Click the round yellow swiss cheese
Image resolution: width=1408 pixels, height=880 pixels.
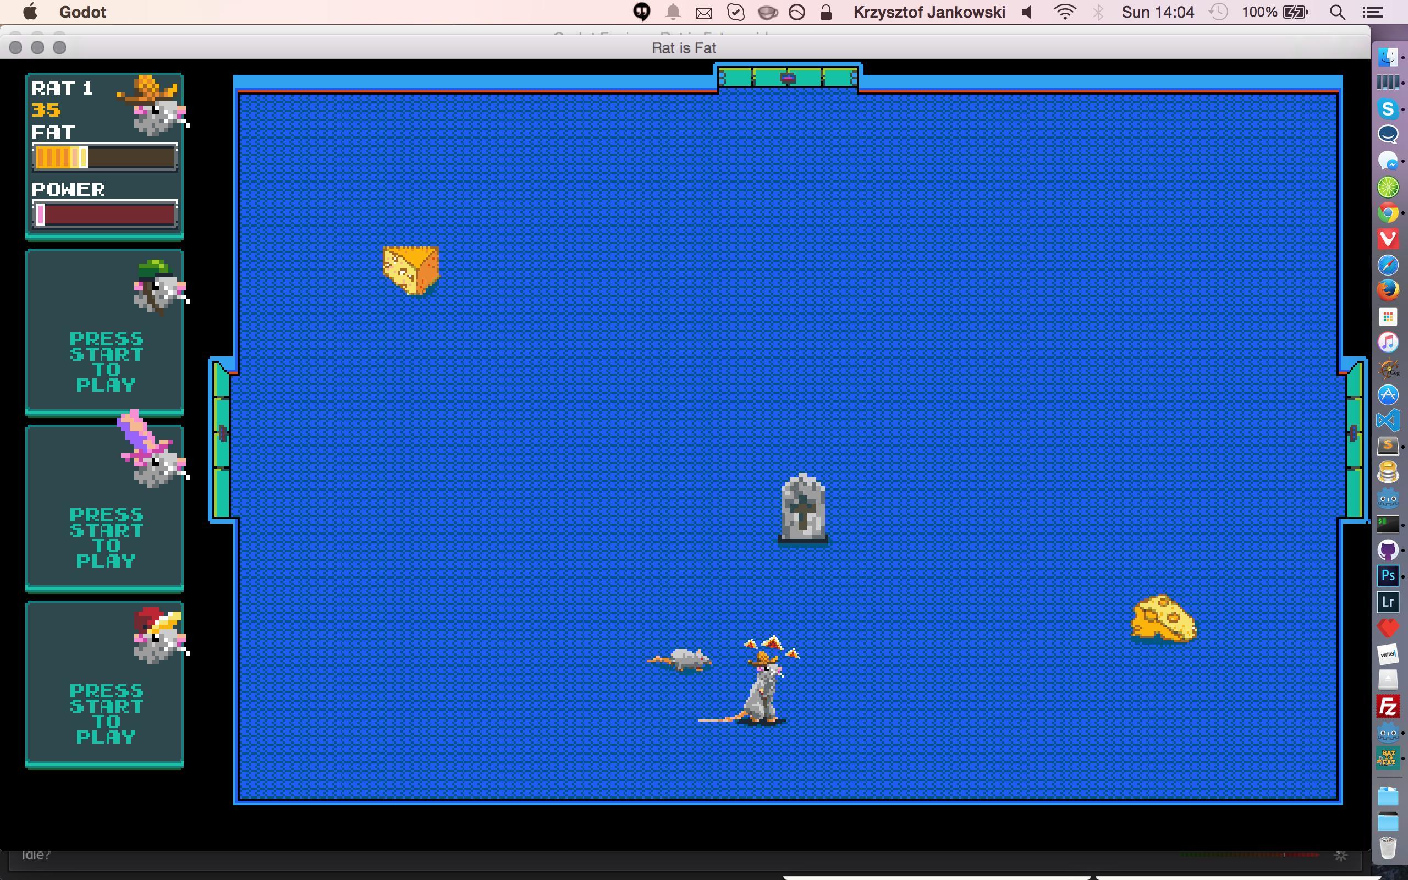[x=1163, y=619]
